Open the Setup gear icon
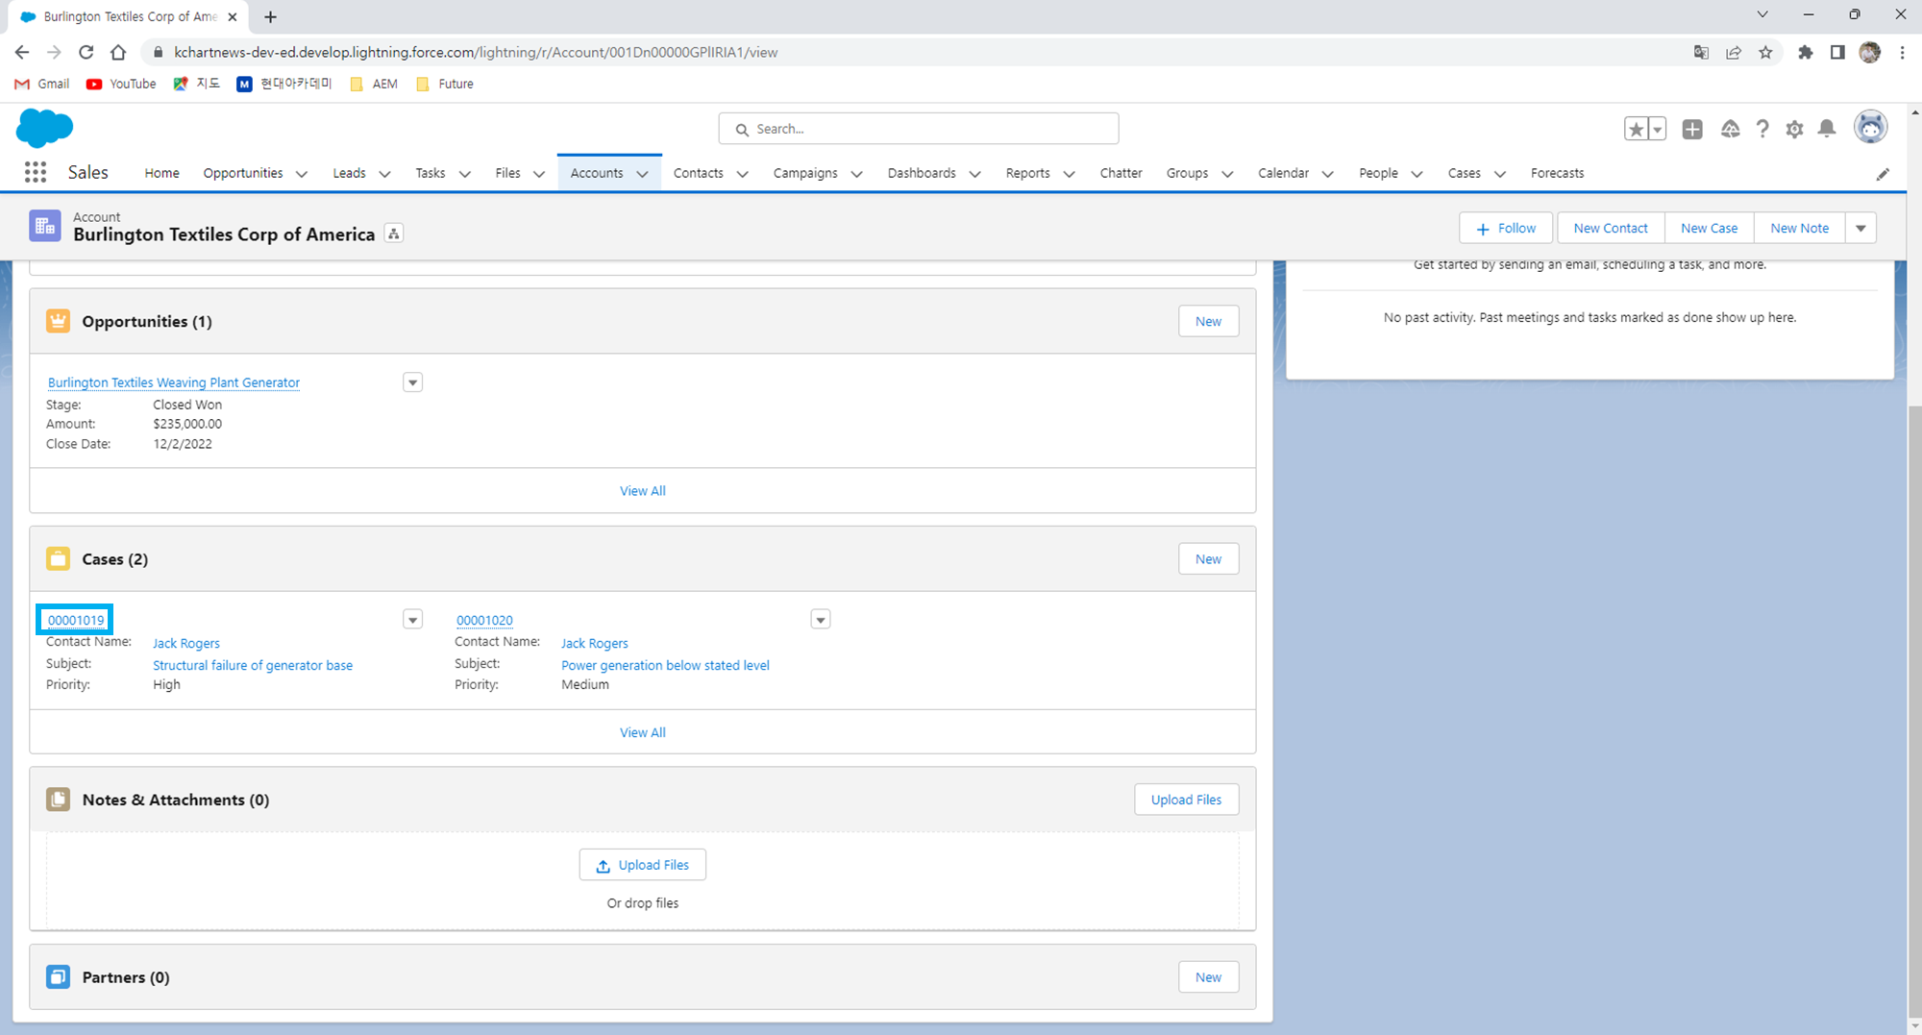Image resolution: width=1922 pixels, height=1035 pixels. pyautogui.click(x=1794, y=129)
